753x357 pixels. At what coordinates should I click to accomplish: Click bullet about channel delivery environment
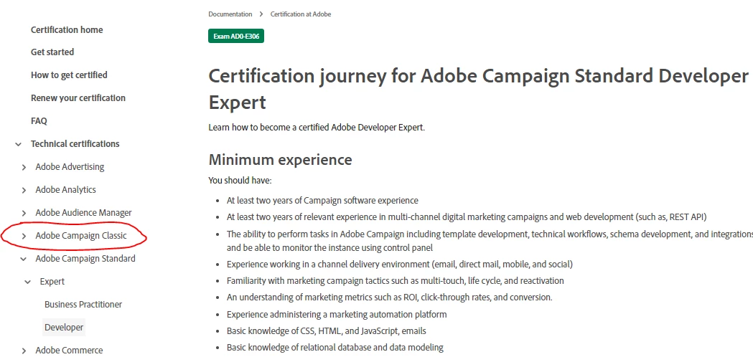(400, 265)
